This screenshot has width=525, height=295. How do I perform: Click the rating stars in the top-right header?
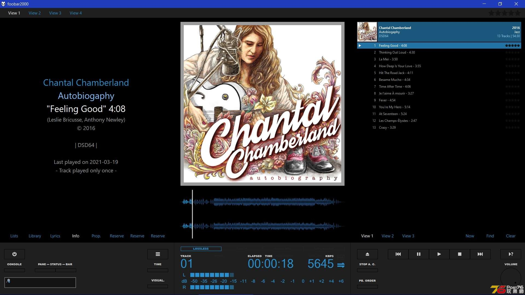click(x=504, y=13)
